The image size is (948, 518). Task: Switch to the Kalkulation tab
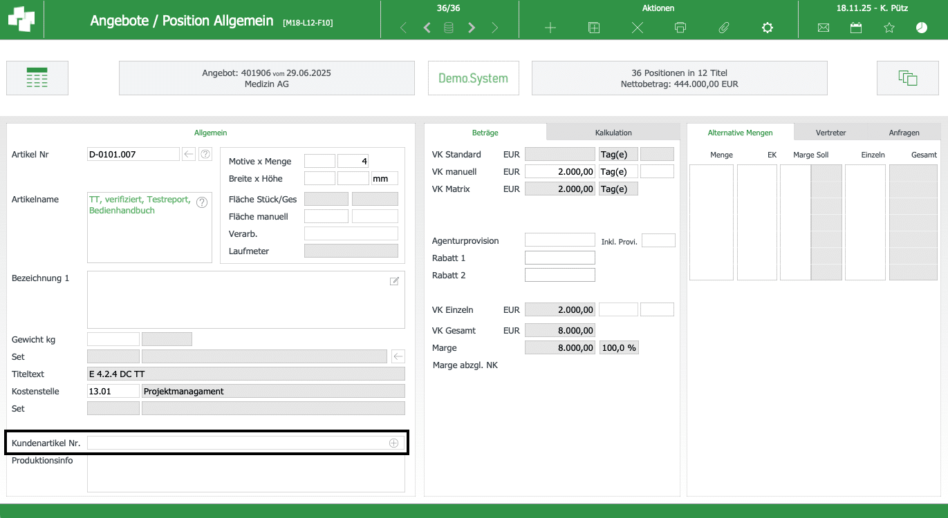click(x=613, y=133)
